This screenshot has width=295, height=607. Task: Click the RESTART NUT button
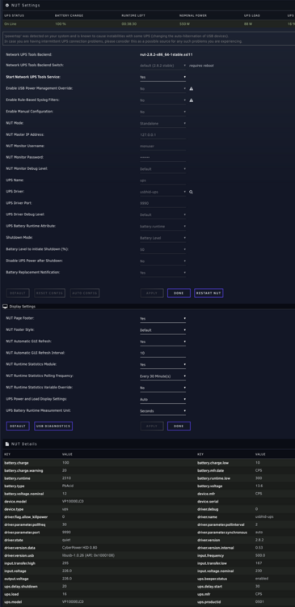click(209, 293)
